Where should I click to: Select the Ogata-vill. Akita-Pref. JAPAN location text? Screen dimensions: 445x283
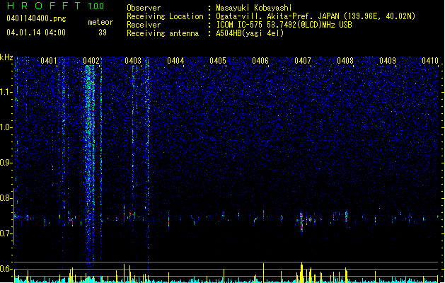click(316, 16)
